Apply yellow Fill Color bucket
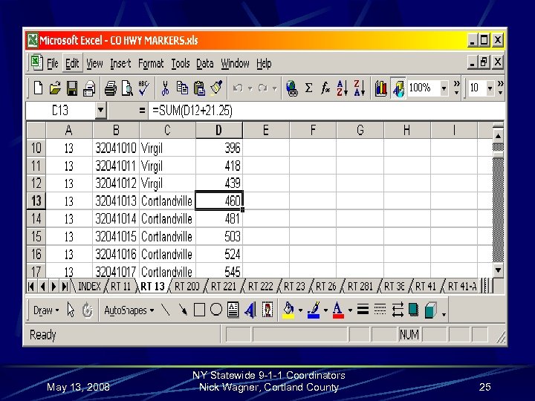 pos(288,310)
